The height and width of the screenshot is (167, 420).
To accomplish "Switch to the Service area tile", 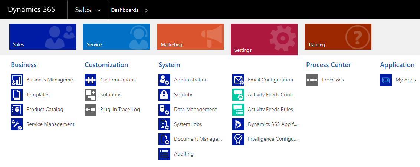I will pyautogui.click(x=117, y=37).
